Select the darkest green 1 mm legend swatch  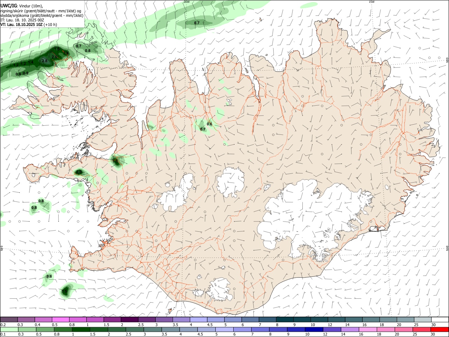click(x=81, y=329)
